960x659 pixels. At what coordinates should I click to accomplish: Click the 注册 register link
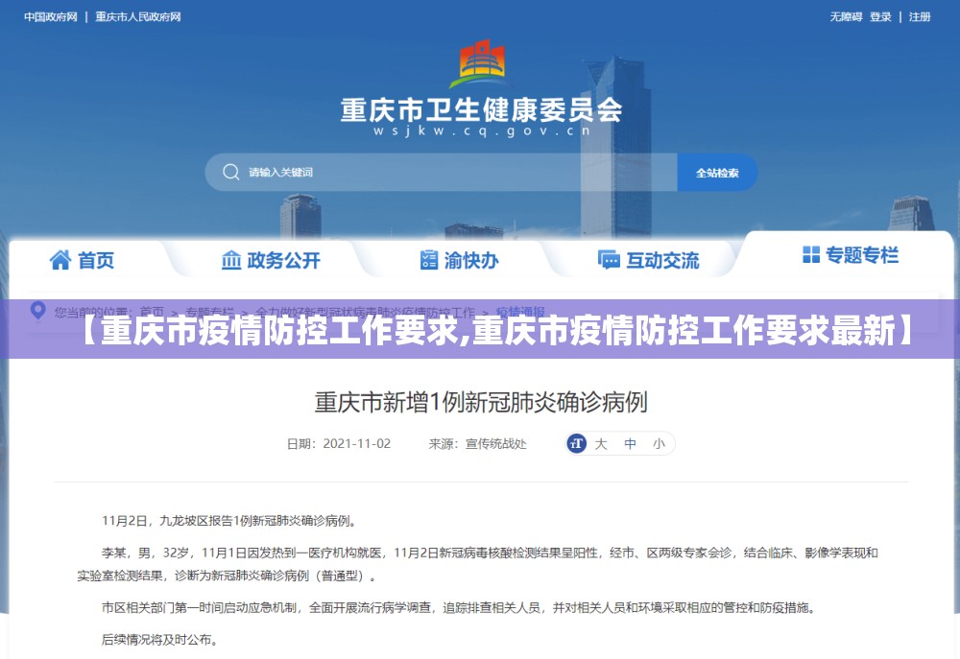[x=920, y=17]
